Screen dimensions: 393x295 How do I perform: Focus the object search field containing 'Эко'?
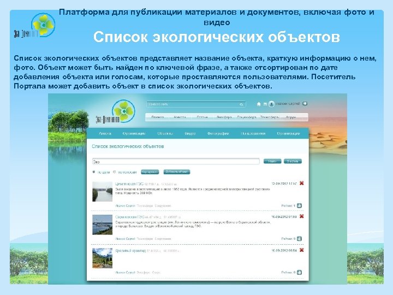tap(176, 161)
